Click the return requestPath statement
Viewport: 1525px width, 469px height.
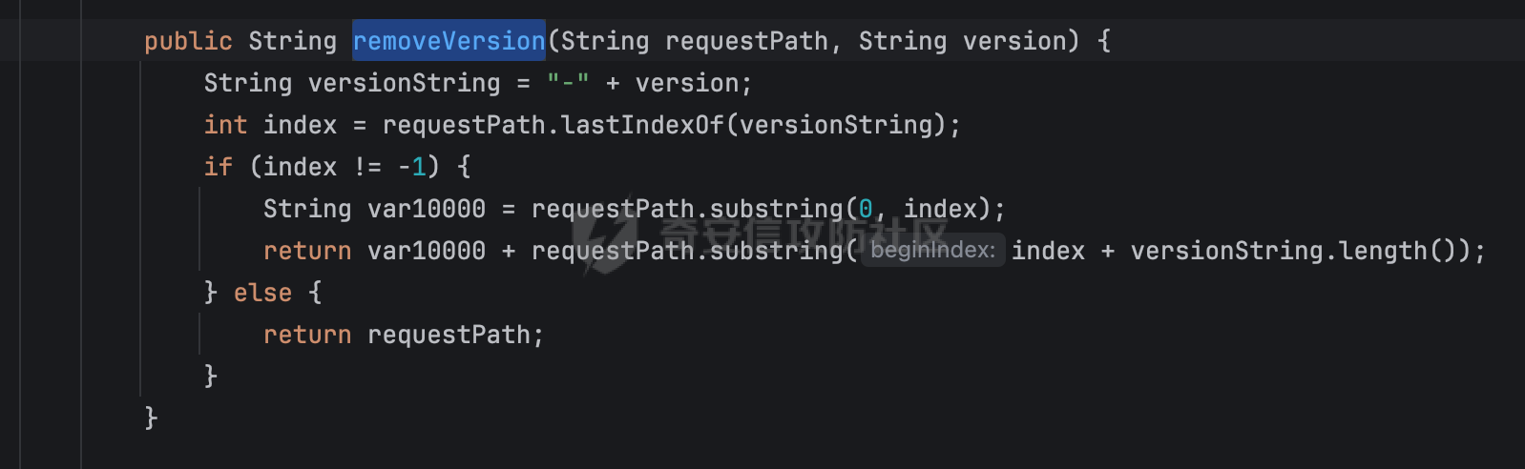click(404, 335)
